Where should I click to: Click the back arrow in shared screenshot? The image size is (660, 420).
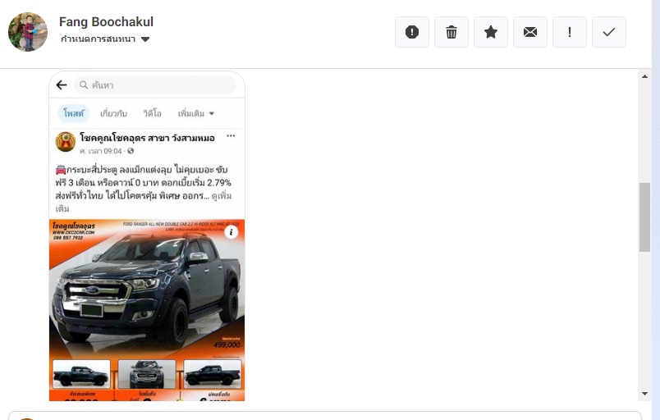(62, 85)
